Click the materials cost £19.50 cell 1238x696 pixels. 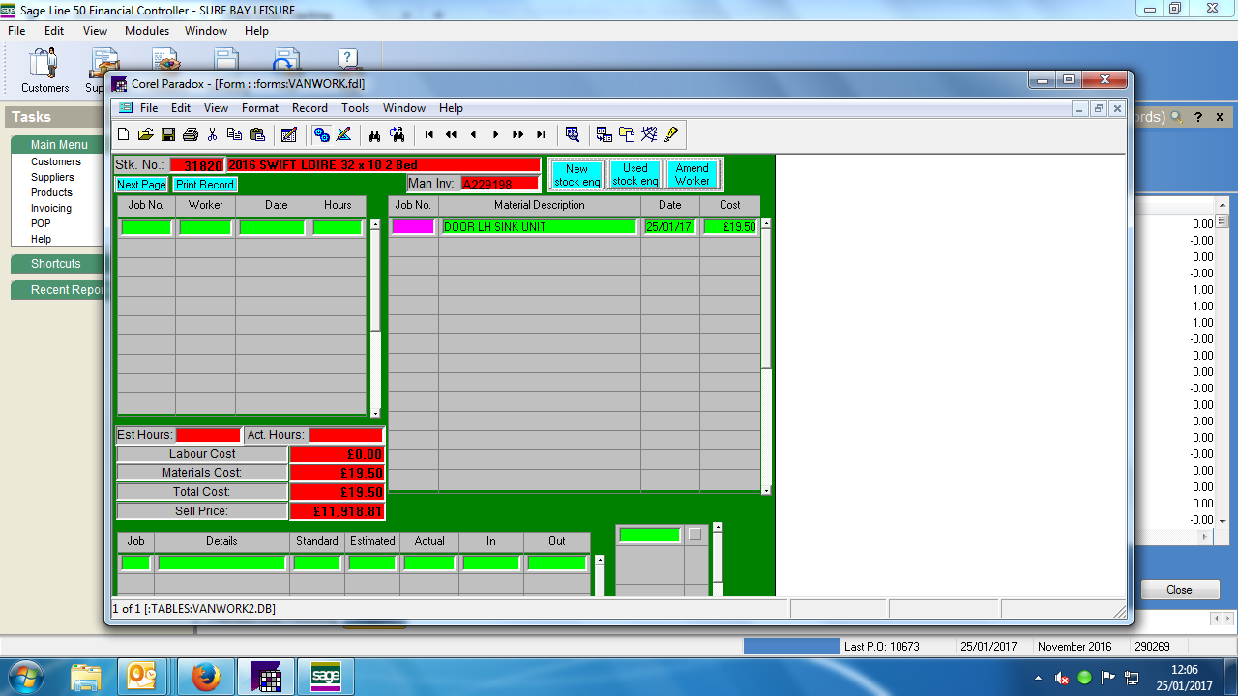tap(730, 227)
